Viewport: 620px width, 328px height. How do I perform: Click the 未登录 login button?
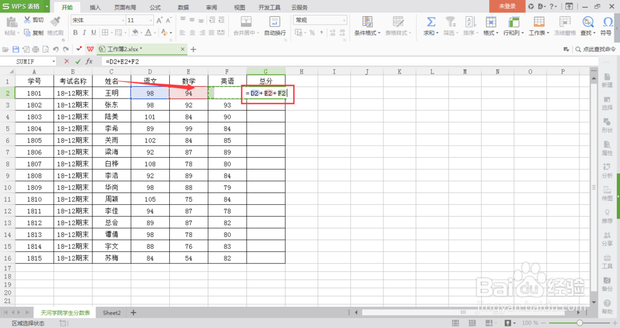pyautogui.click(x=507, y=6)
